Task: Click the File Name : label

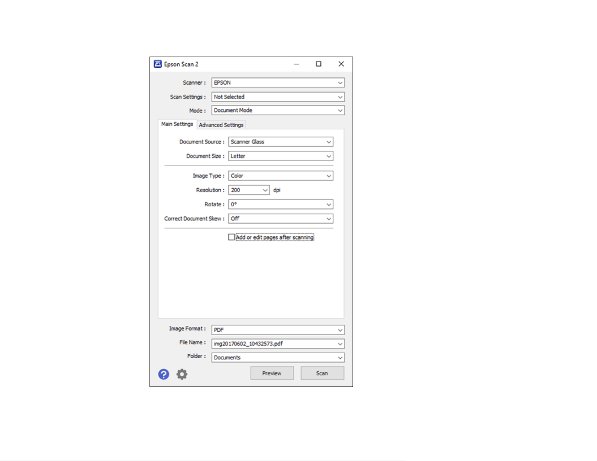Action: point(193,342)
